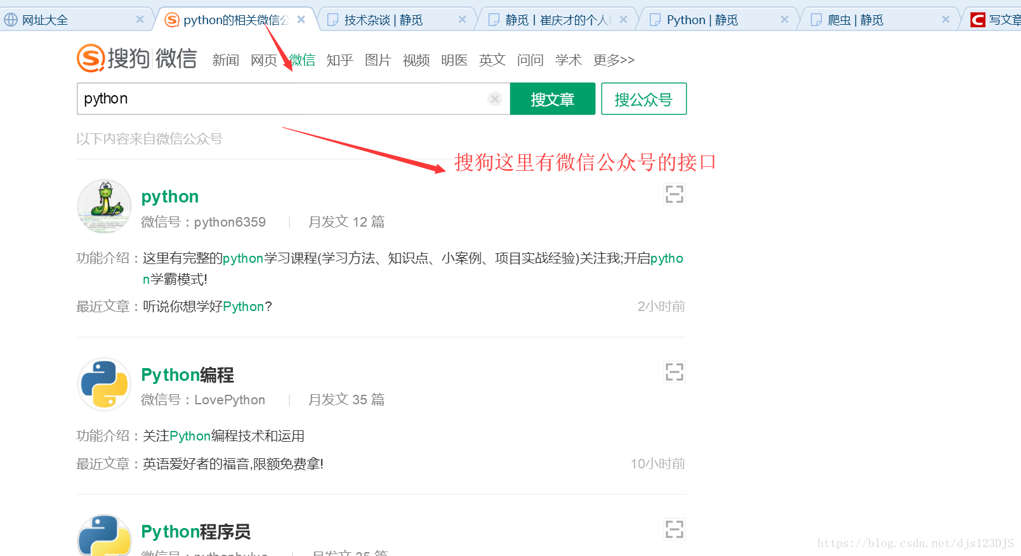The image size is (1021, 556).
Task: Open the 新闻 search category
Action: 226,60
